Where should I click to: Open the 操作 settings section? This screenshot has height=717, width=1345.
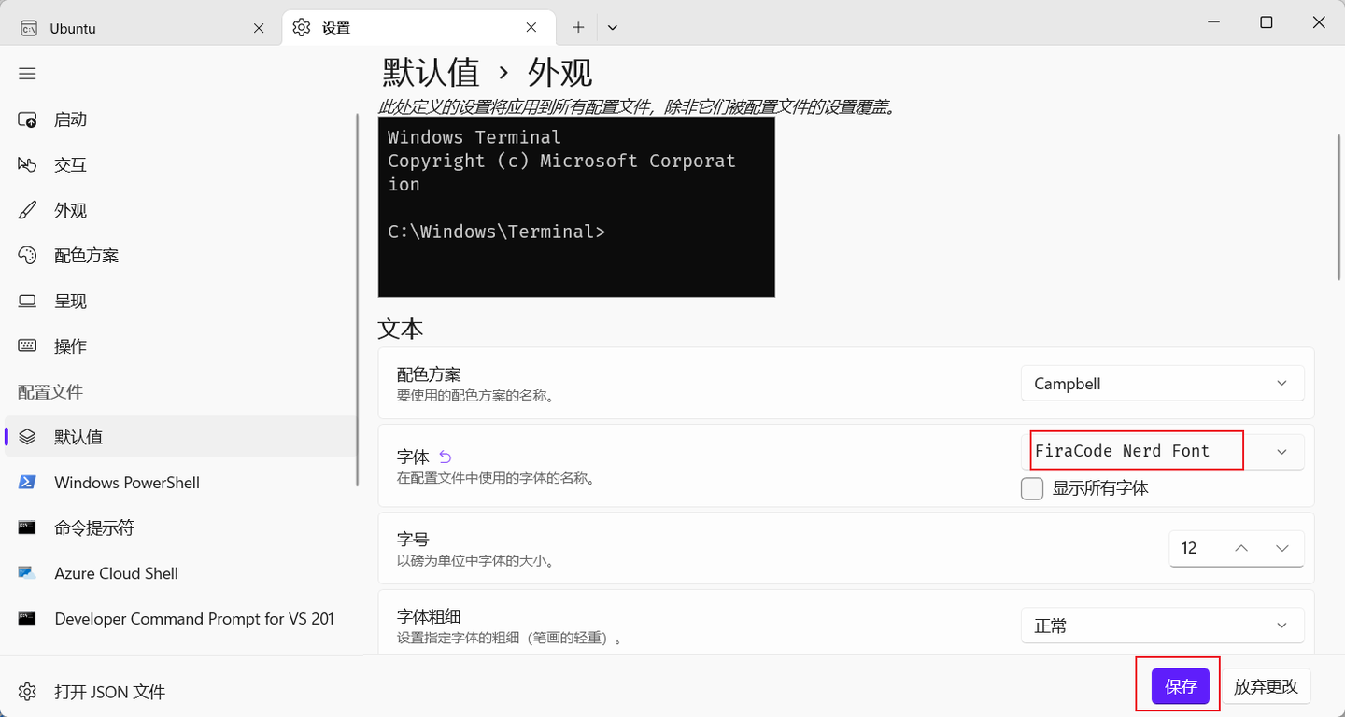(70, 345)
